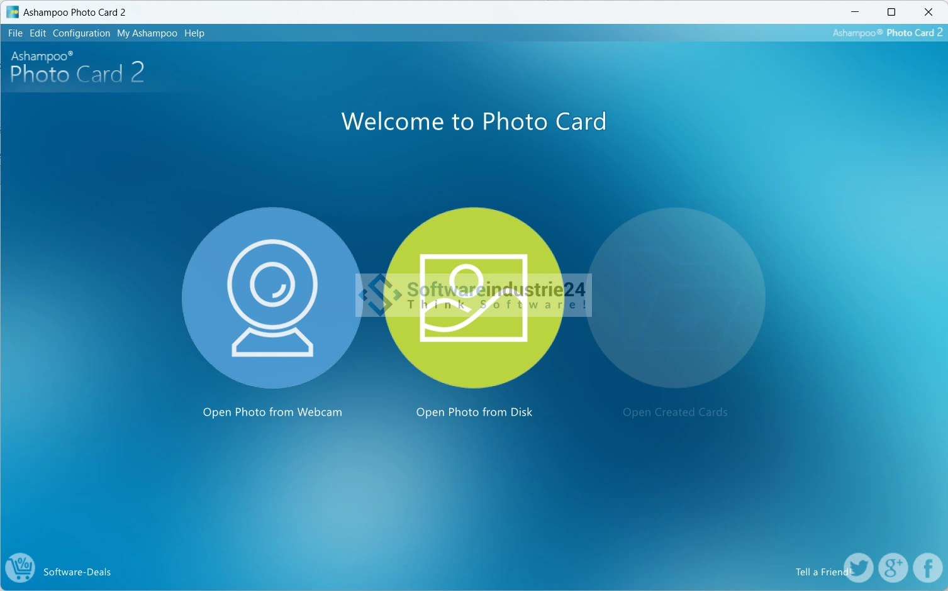Click the green photo-from-disk circle icon
The height and width of the screenshot is (591, 948).
(474, 297)
